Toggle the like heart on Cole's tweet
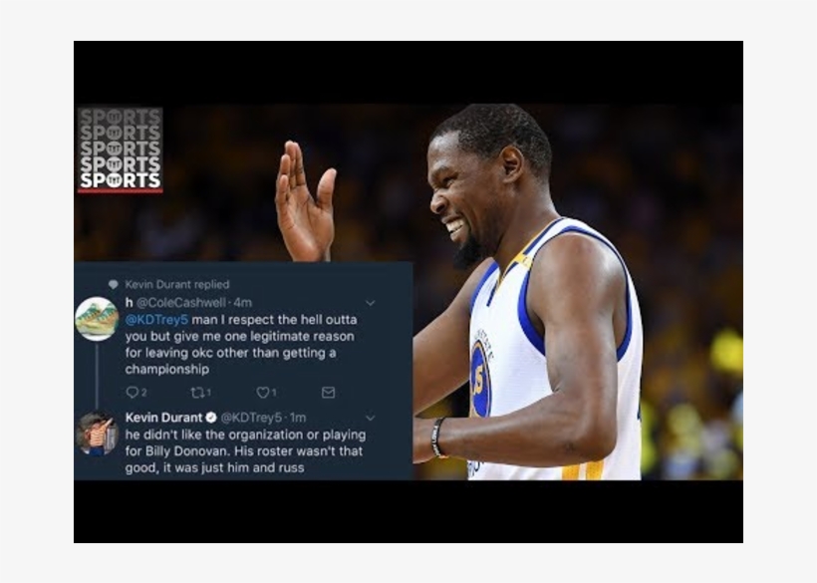Image resolution: width=817 pixels, height=583 pixels. [262, 394]
